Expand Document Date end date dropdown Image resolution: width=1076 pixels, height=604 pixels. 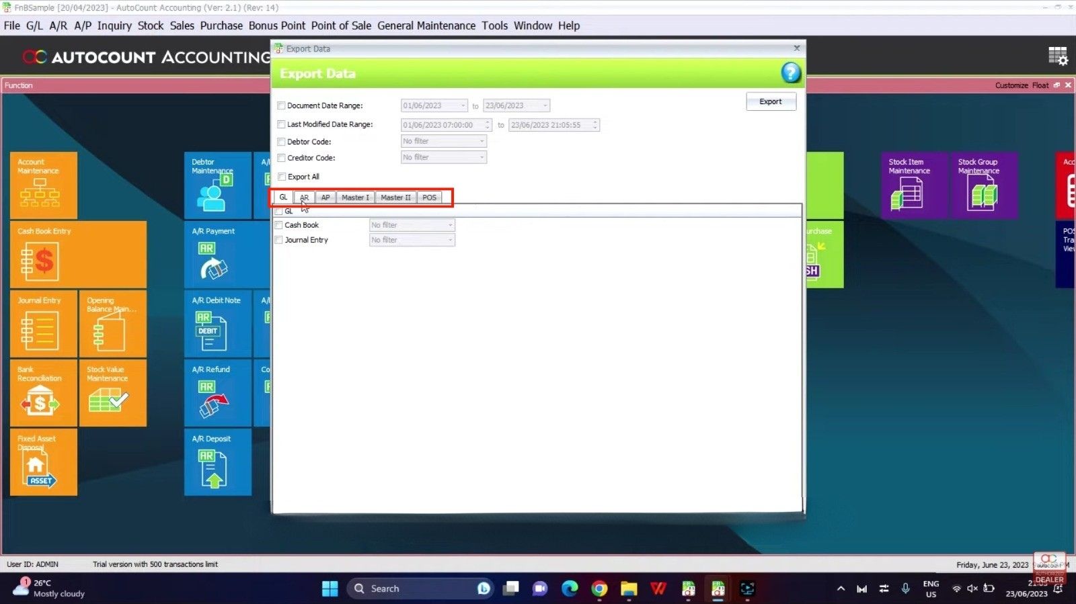coord(545,105)
